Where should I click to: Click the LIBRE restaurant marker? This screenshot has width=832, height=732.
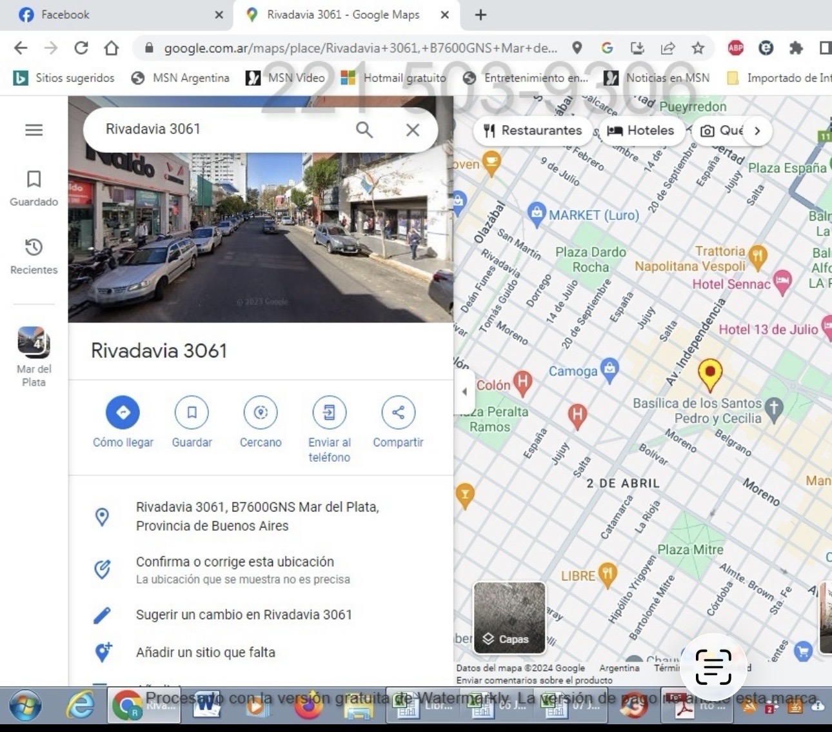click(607, 574)
